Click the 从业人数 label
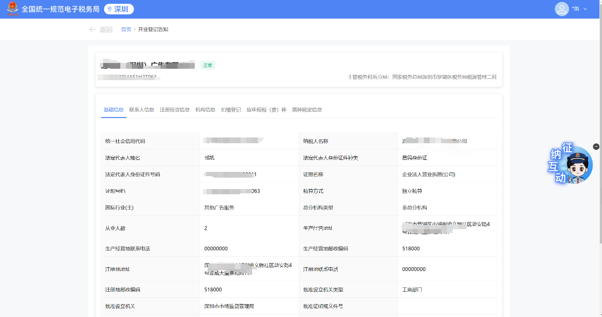The width and height of the screenshot is (602, 317). coord(115,228)
